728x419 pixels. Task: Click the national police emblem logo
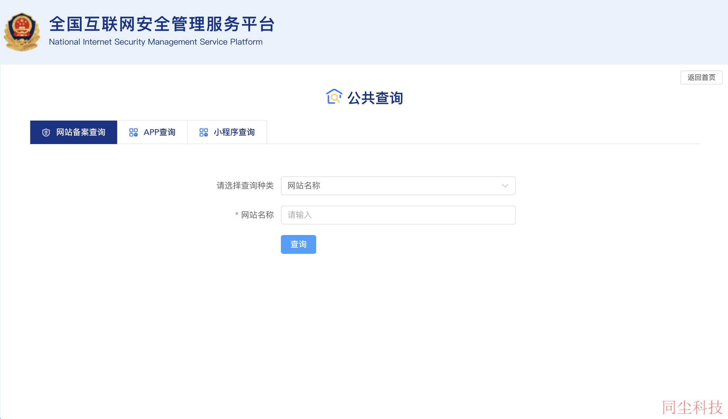(22, 32)
